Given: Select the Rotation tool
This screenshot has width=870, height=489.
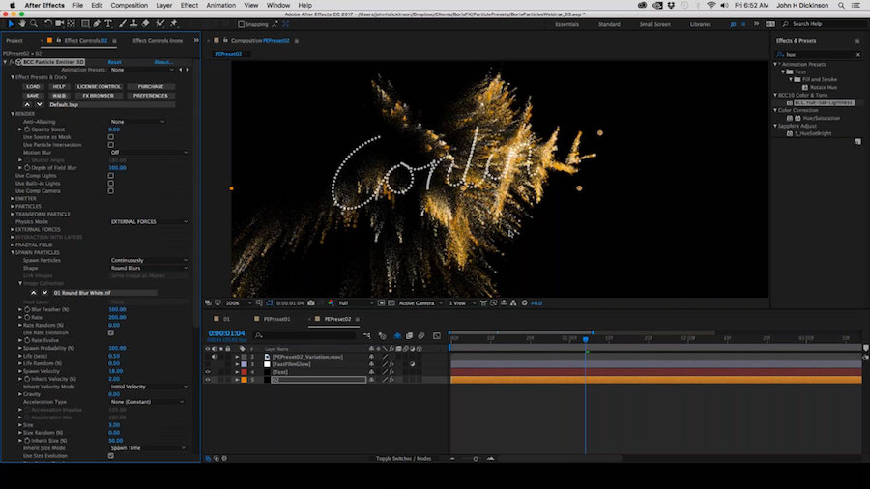Looking at the screenshot, I should coord(48,23).
